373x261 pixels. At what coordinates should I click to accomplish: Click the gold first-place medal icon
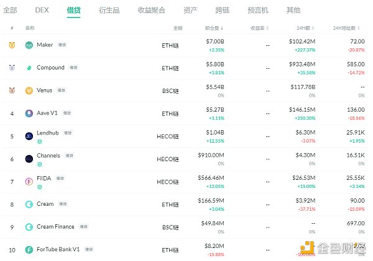(x=12, y=45)
